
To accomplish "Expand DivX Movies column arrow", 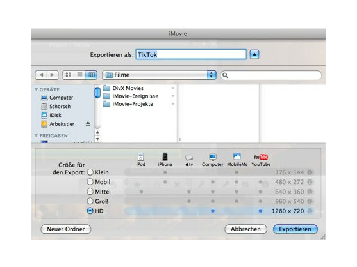I will [x=173, y=88].
